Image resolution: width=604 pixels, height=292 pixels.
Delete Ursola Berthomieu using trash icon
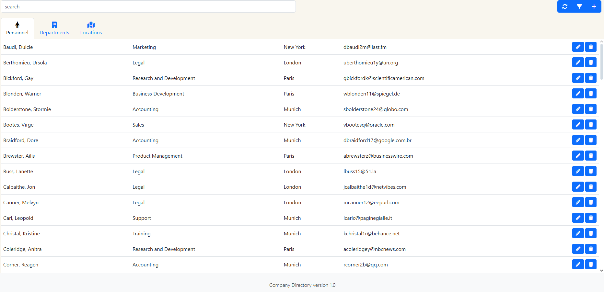(x=591, y=62)
